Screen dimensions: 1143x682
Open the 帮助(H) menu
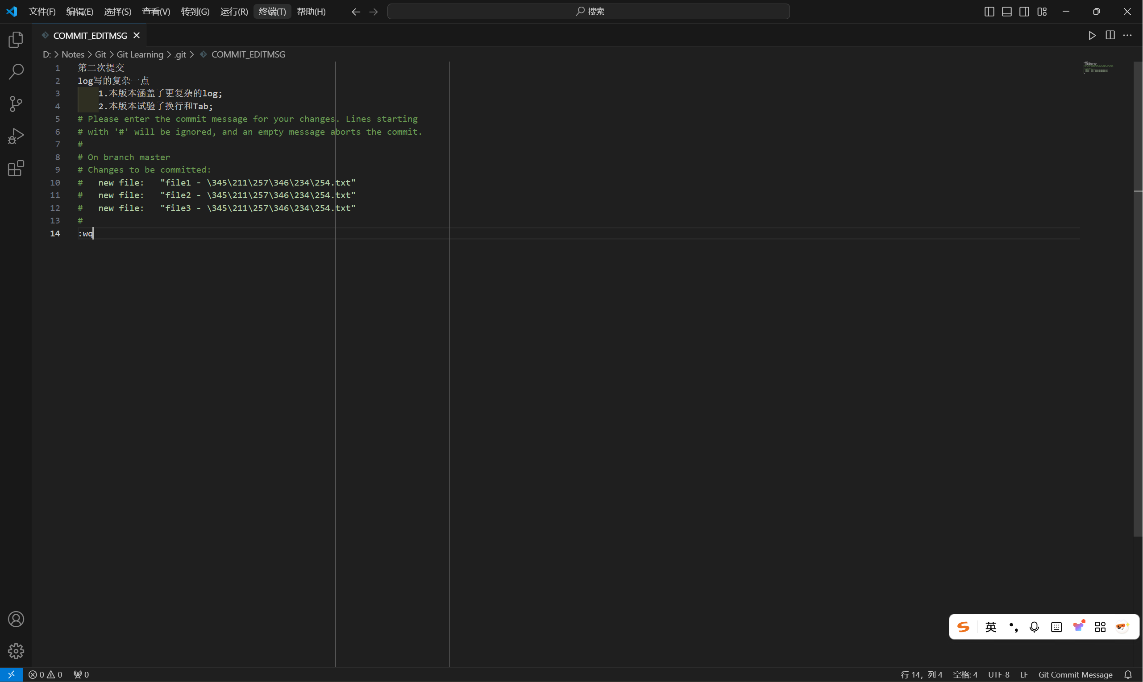coord(311,12)
